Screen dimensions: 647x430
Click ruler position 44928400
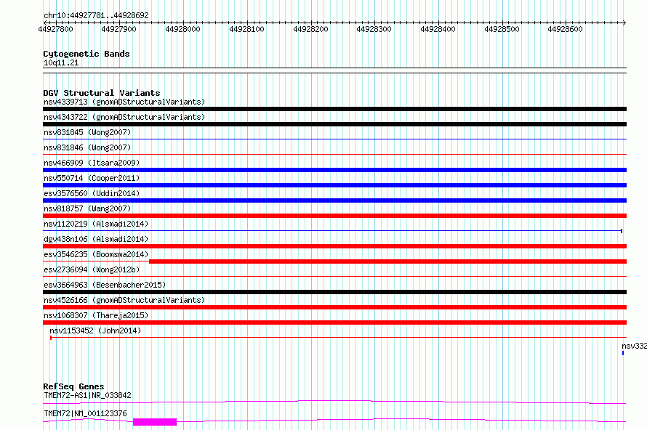click(438, 29)
